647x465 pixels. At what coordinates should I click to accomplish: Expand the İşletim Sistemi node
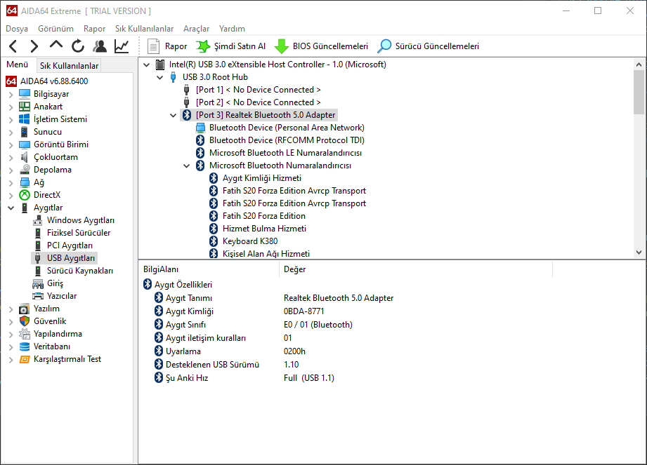11,119
